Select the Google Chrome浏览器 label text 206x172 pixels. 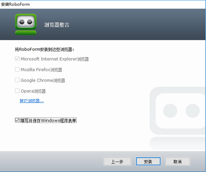(x=43, y=80)
